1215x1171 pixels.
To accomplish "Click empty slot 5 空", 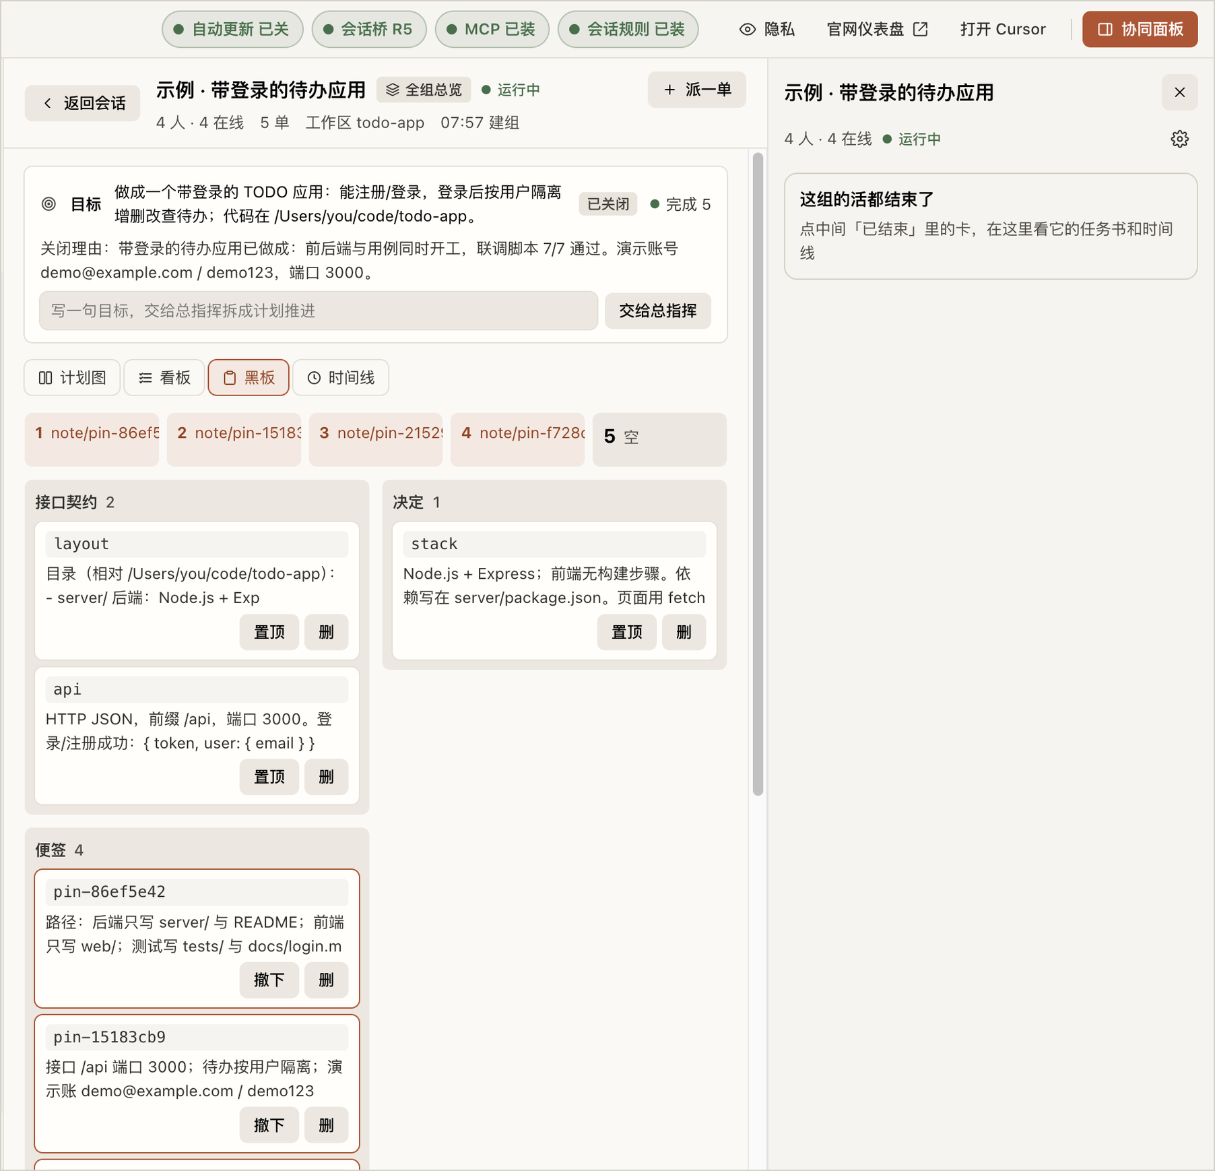I will point(659,439).
